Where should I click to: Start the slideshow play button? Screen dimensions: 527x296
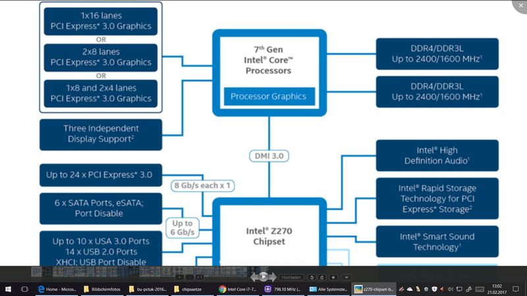(x=263, y=277)
